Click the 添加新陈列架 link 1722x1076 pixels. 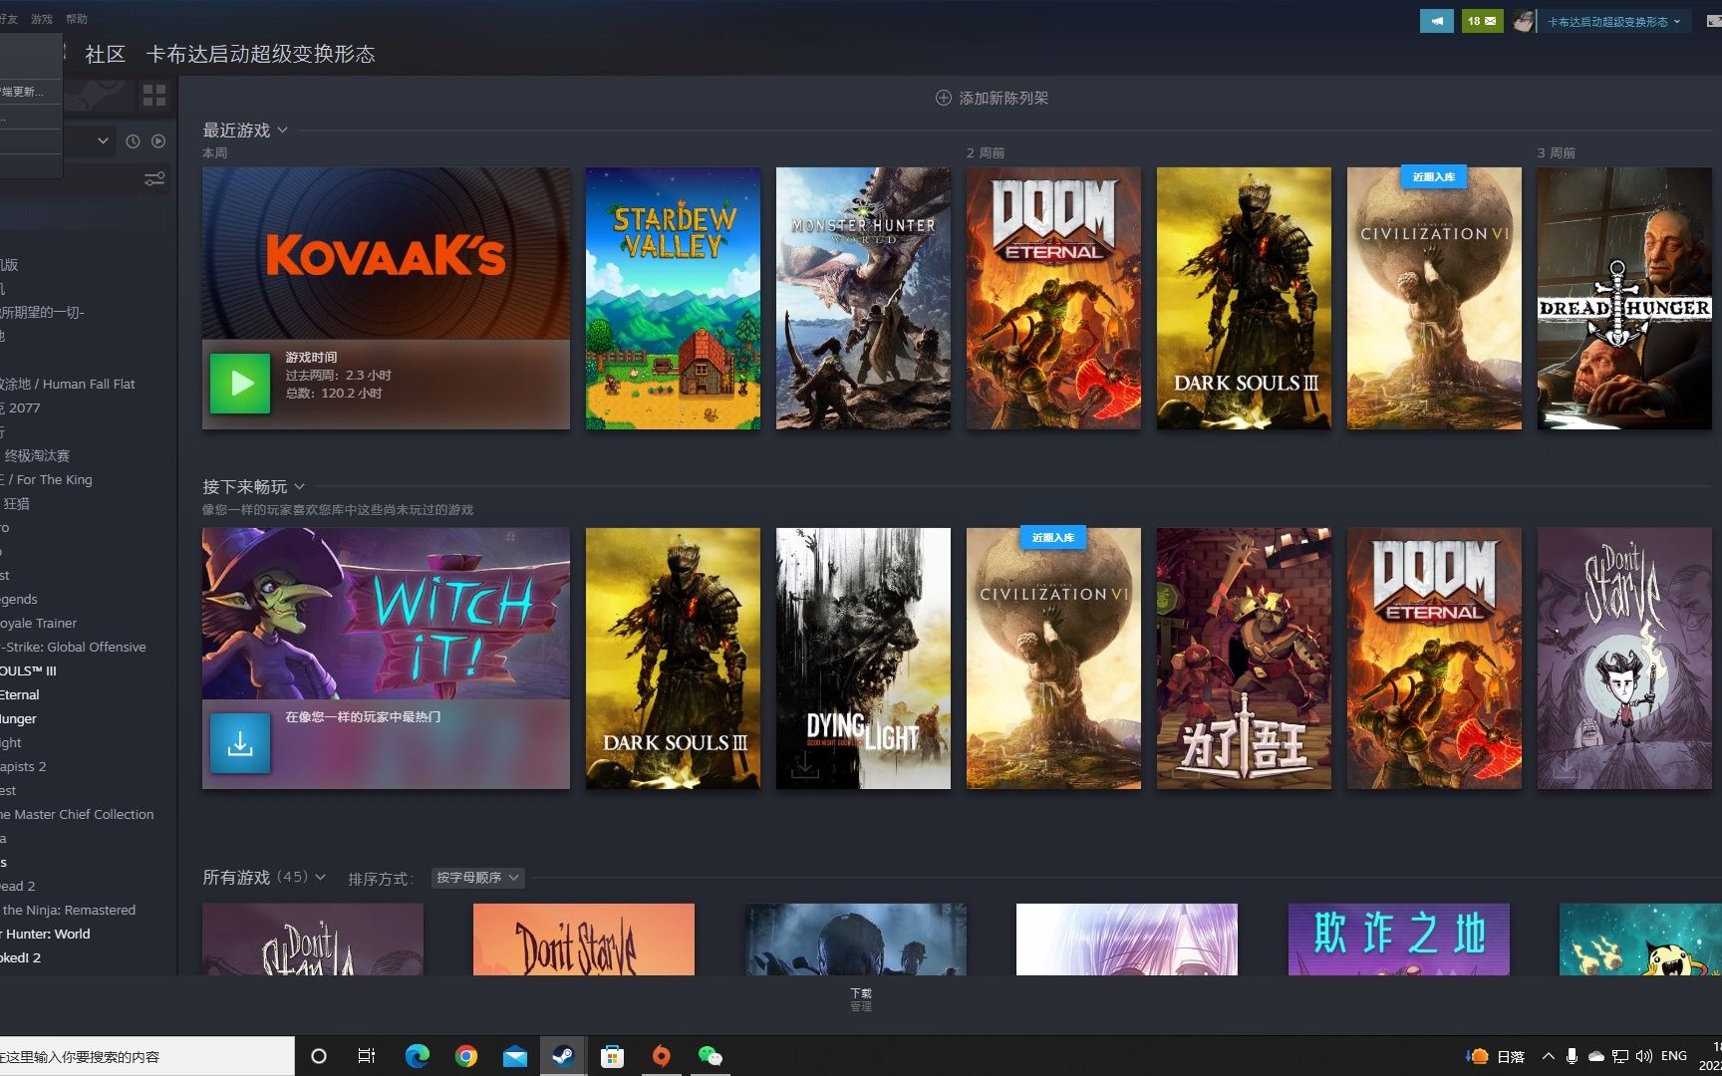pyautogui.click(x=1004, y=98)
